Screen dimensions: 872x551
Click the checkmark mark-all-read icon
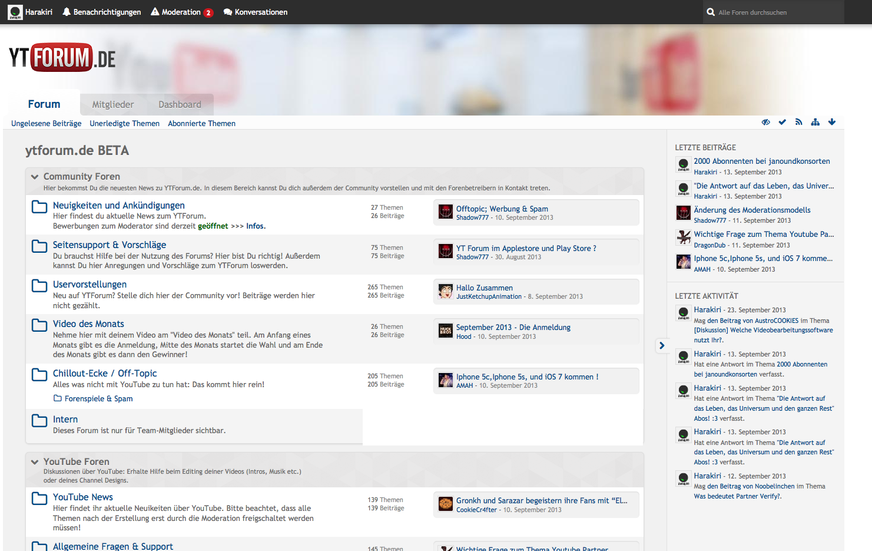coord(782,122)
